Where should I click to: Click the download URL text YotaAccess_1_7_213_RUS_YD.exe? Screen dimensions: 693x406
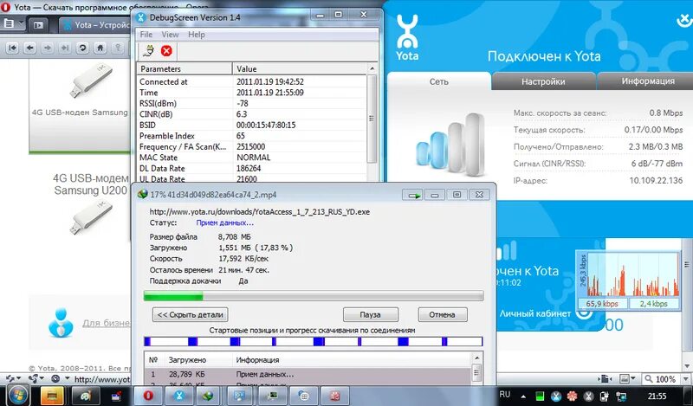click(259, 212)
